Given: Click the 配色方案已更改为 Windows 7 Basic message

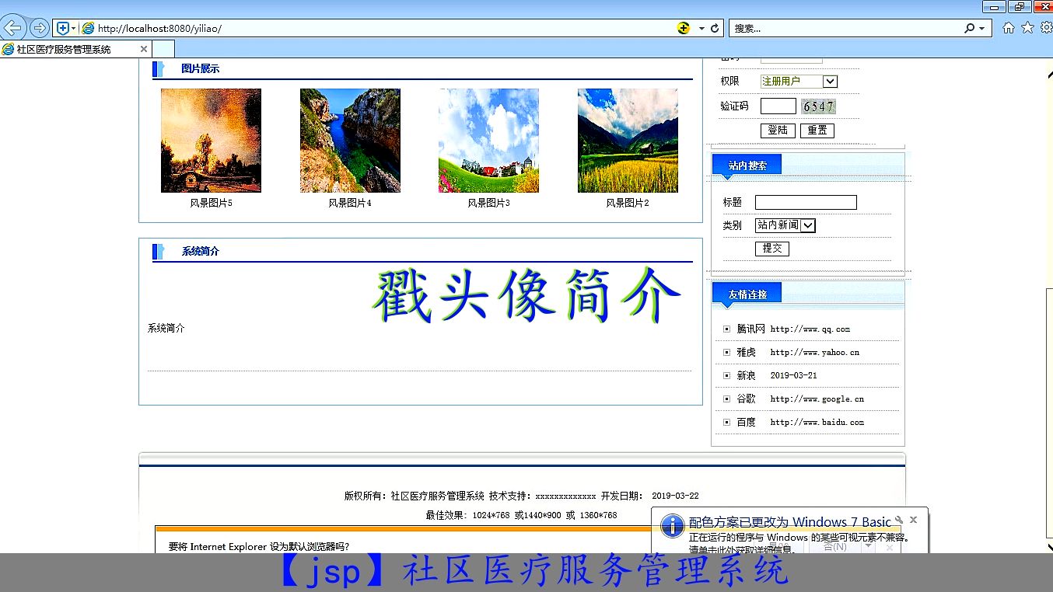Looking at the screenshot, I should tap(790, 522).
